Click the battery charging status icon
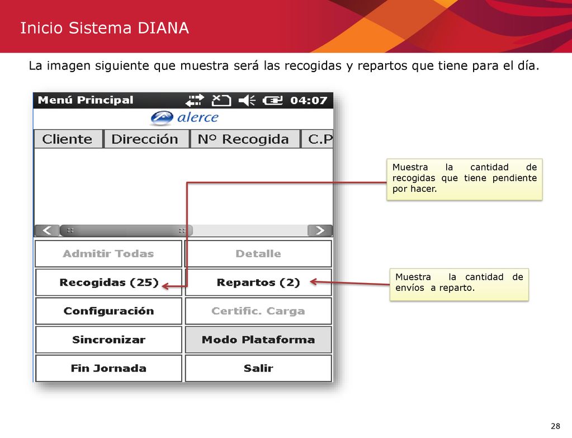Image resolution: width=572 pixels, height=438 pixels. coord(272,100)
